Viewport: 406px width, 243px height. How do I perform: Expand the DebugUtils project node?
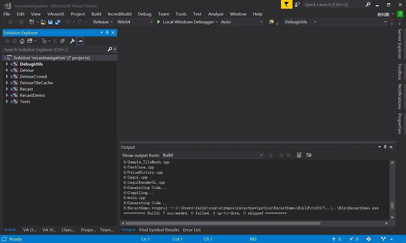click(x=7, y=64)
